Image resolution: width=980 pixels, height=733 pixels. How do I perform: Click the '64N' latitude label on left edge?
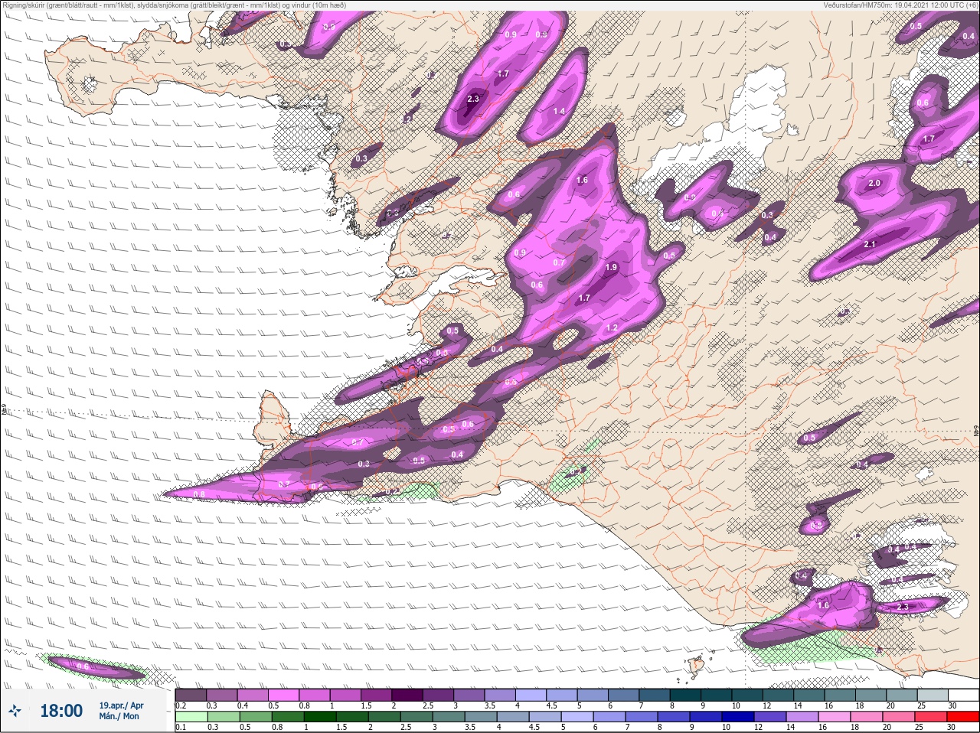point(4,410)
